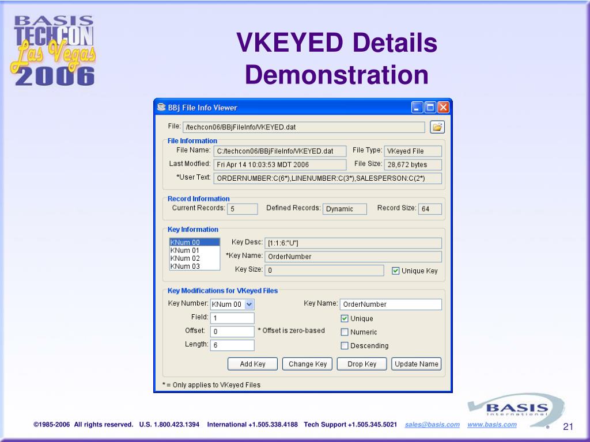The width and height of the screenshot is (590, 442).
Task: Enable the Numeric checkbox
Action: [x=345, y=332]
